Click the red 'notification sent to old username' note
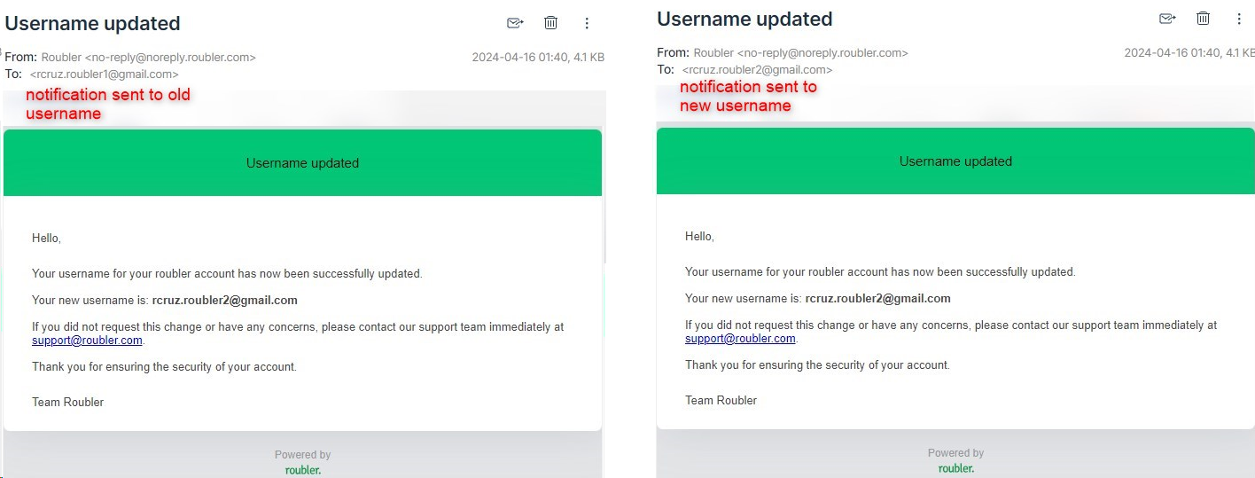The image size is (1255, 478). [x=108, y=104]
